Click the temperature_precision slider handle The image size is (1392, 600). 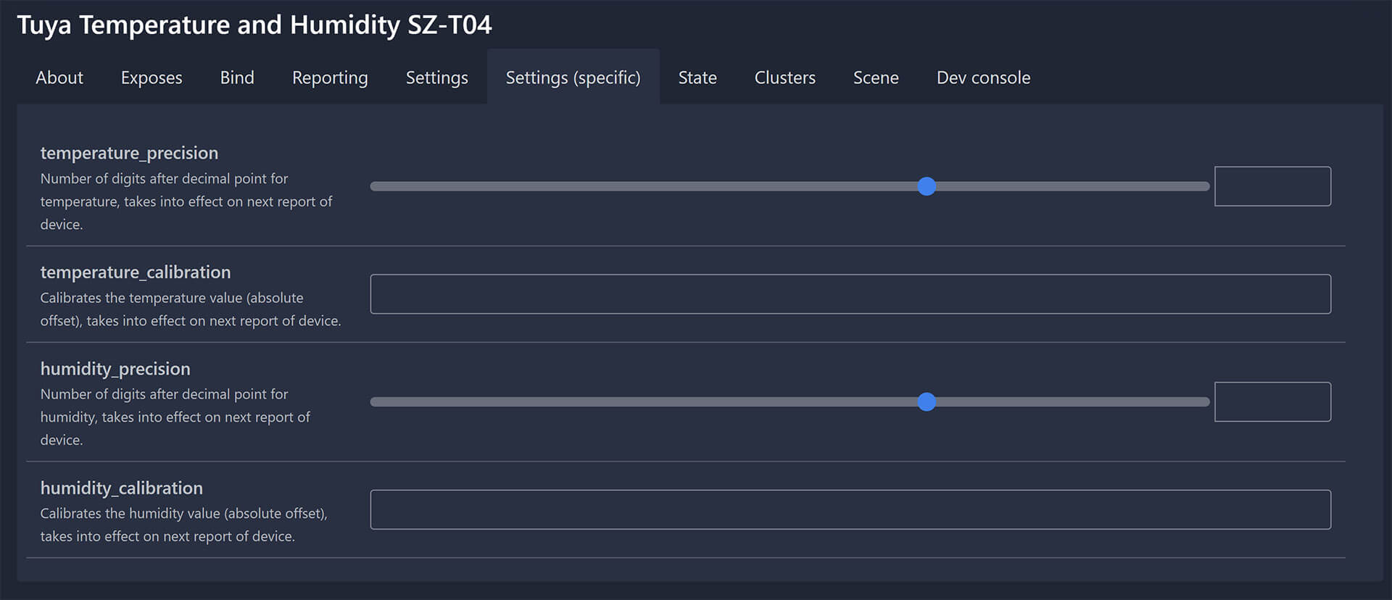(x=927, y=186)
